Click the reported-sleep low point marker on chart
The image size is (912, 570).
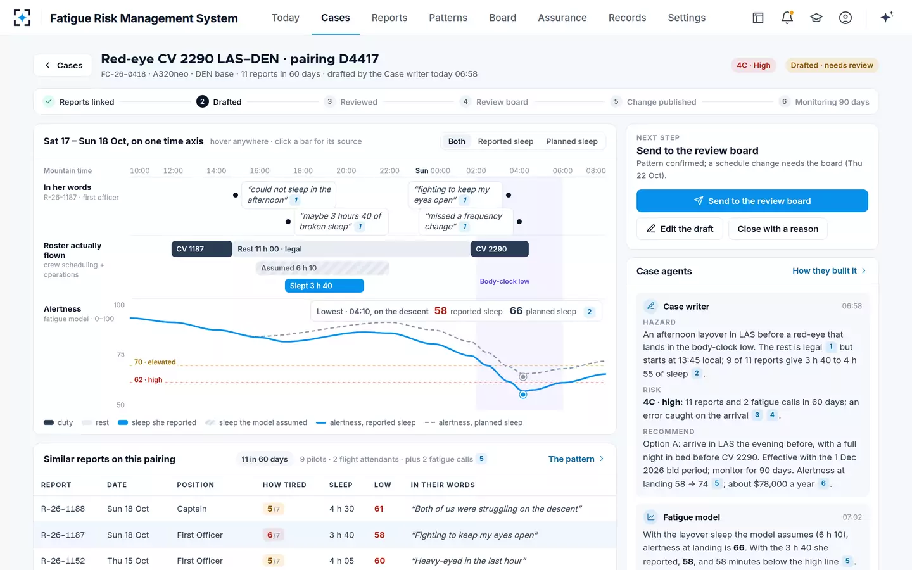point(523,395)
